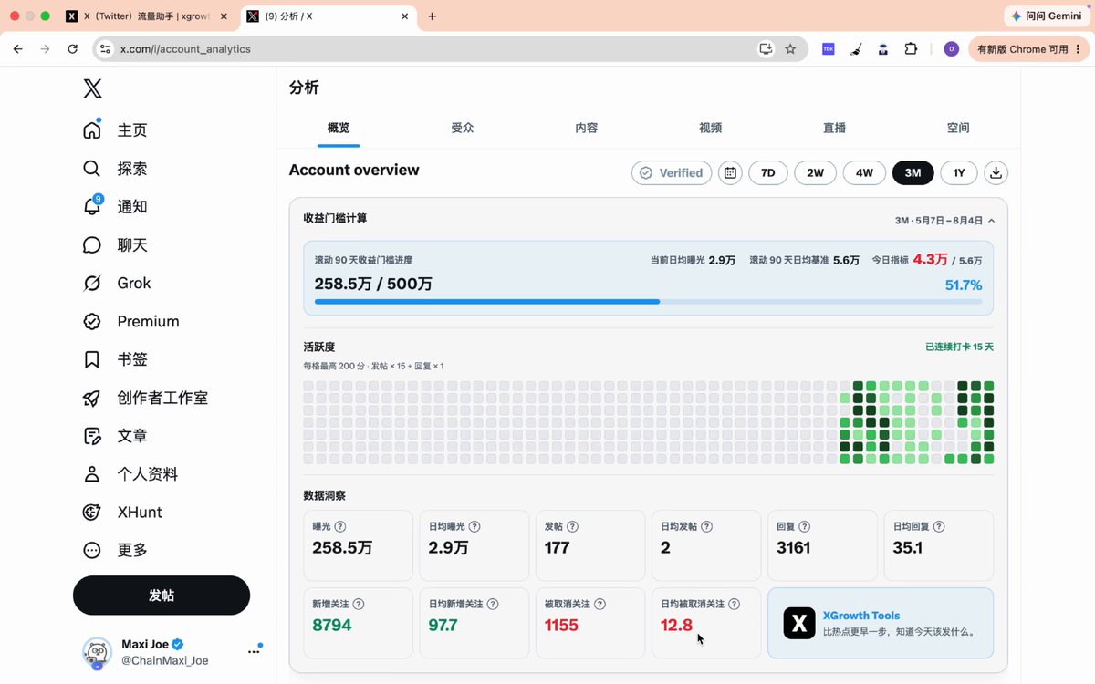The image size is (1095, 684).
Task: Open account menu dots beside Maxi Joe
Action: coord(254,652)
